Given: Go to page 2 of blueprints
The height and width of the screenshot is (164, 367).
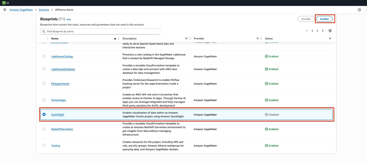Looking at the screenshot, I should (317, 31).
